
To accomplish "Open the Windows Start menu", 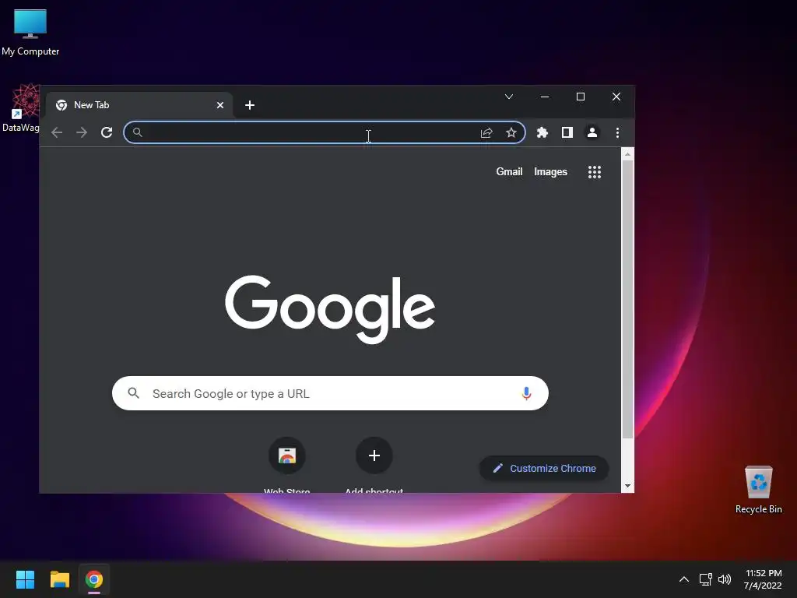I will click(25, 579).
